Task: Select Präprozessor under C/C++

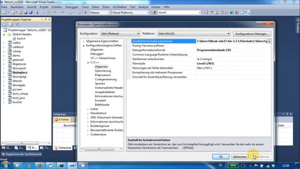Action: [x=103, y=75]
